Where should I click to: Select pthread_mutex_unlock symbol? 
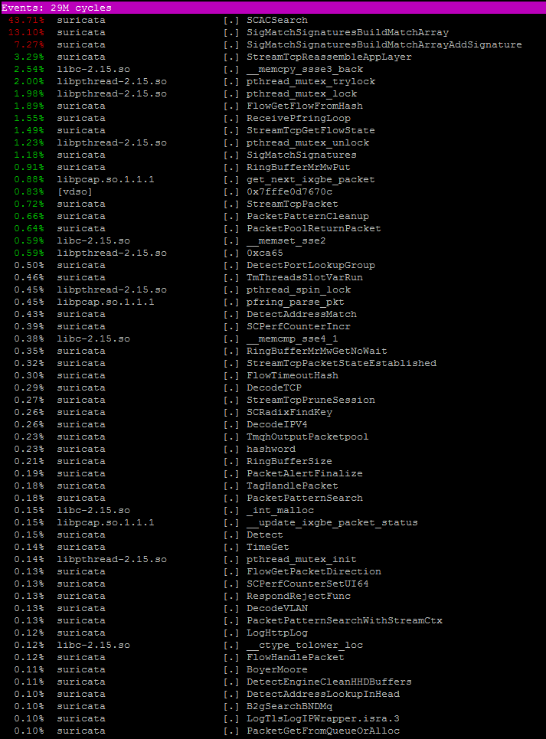click(x=308, y=142)
